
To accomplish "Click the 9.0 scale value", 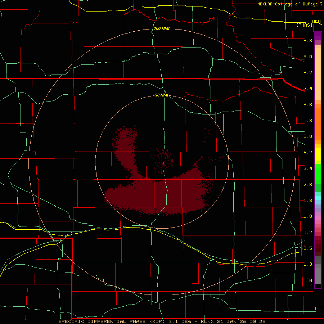I will coord(308,57).
